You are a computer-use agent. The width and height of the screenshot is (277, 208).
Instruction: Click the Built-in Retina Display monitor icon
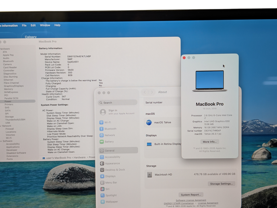(x=149, y=144)
